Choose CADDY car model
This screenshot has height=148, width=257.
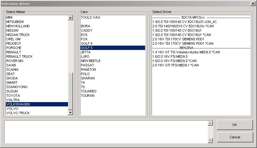113,30
